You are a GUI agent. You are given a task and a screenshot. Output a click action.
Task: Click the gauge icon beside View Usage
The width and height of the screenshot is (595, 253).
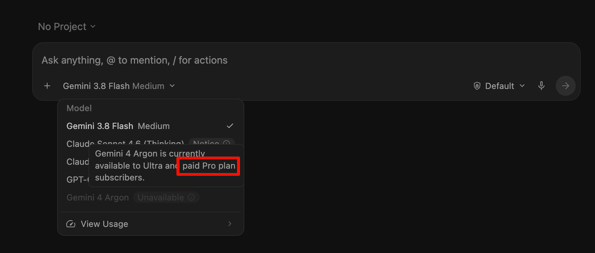click(71, 224)
